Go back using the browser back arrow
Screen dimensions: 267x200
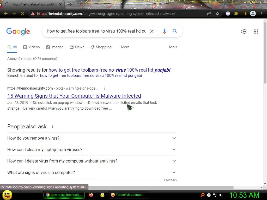pos(6,14)
